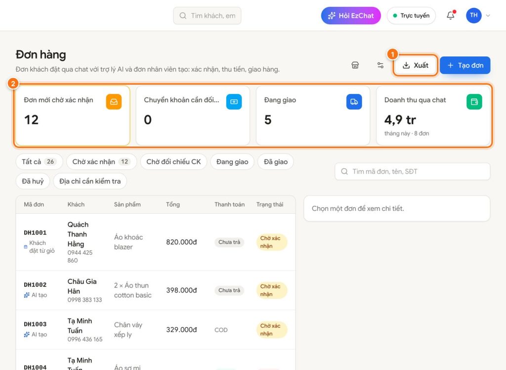Show the Đã giao orders tab

click(x=276, y=162)
